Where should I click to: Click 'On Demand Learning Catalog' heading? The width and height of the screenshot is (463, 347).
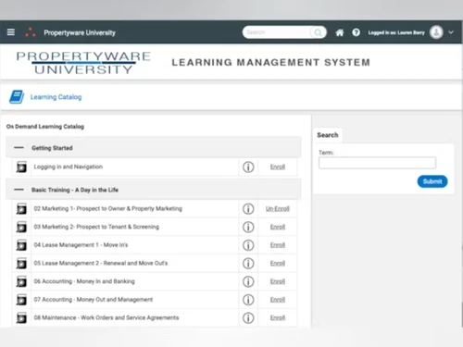[45, 127]
